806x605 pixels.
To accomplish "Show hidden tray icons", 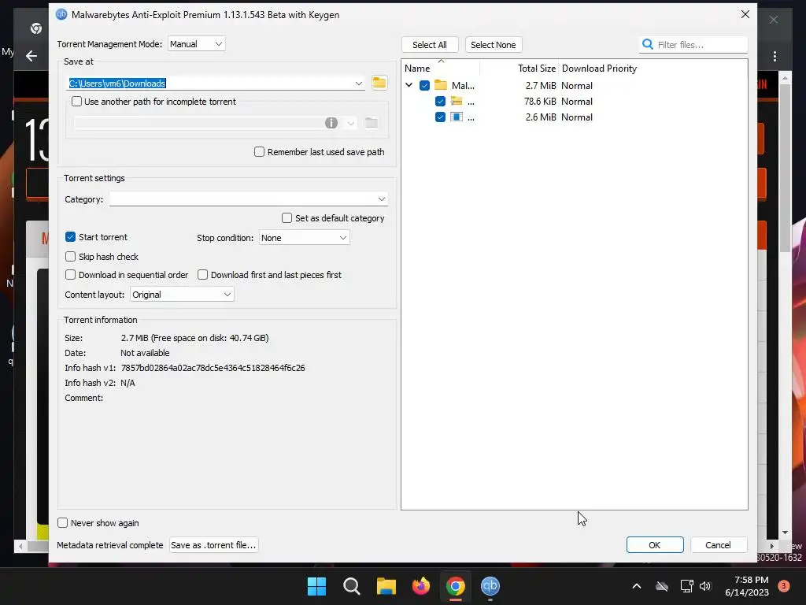I will [636, 586].
